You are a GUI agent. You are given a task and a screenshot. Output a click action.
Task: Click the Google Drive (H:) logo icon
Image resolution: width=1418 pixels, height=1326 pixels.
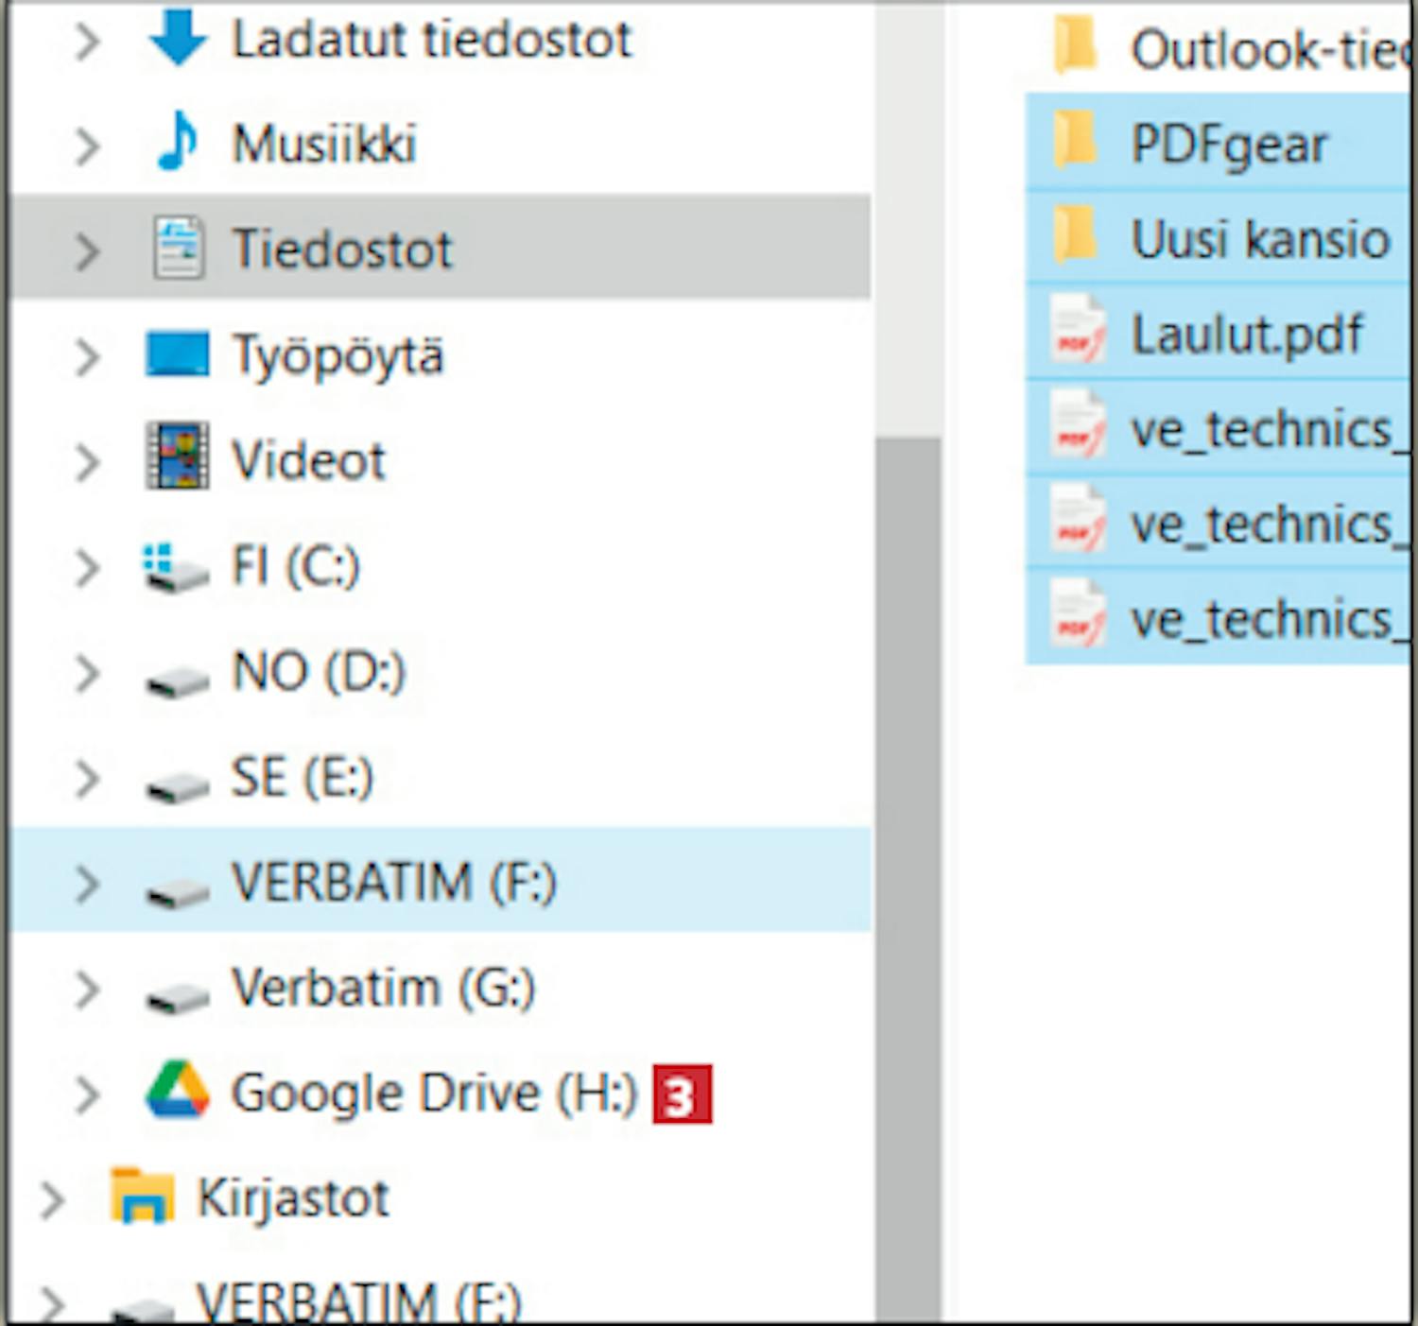click(177, 1092)
